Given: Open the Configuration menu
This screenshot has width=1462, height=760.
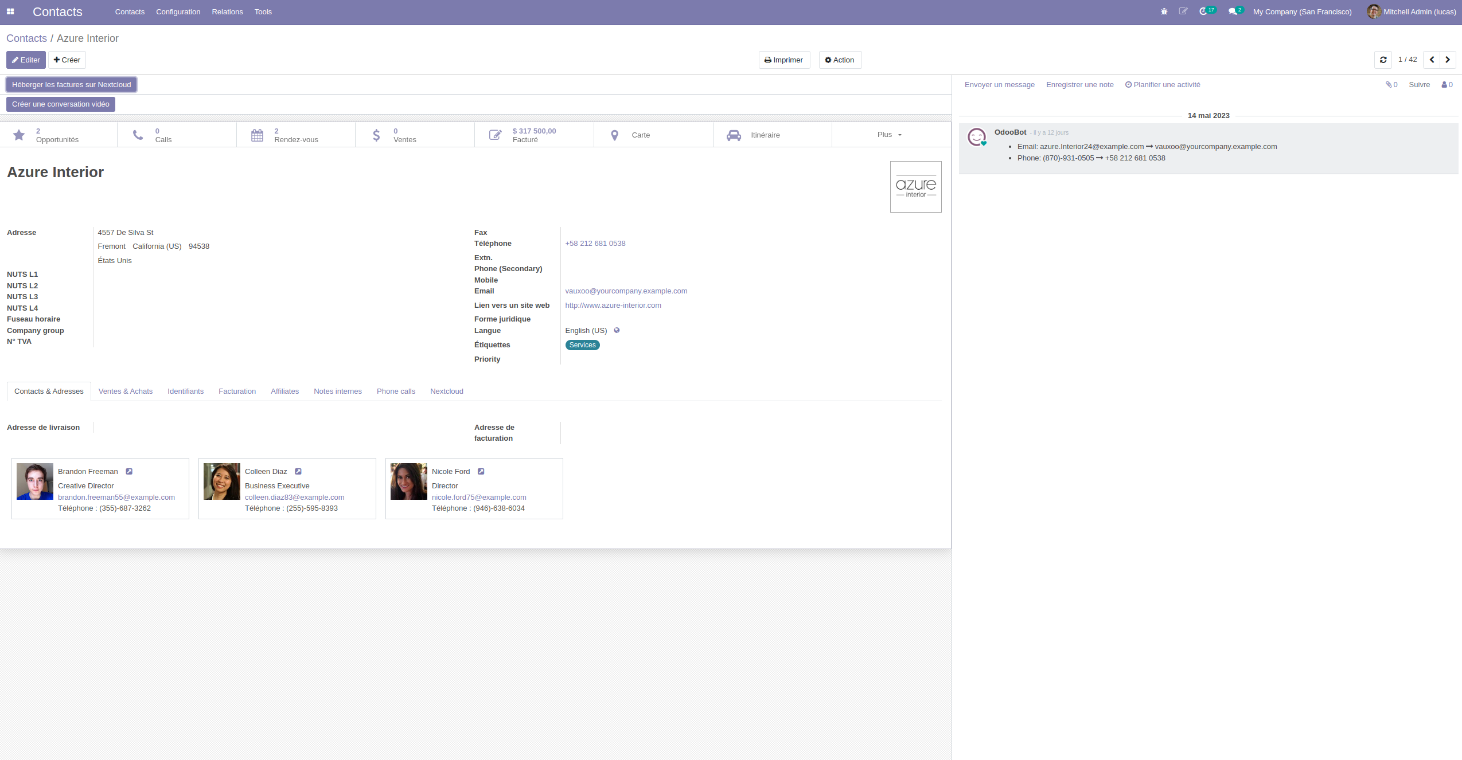Looking at the screenshot, I should [178, 11].
